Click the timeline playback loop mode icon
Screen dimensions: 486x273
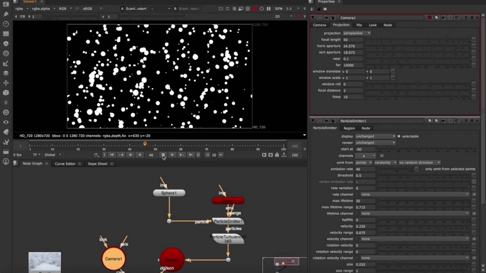[96, 155]
